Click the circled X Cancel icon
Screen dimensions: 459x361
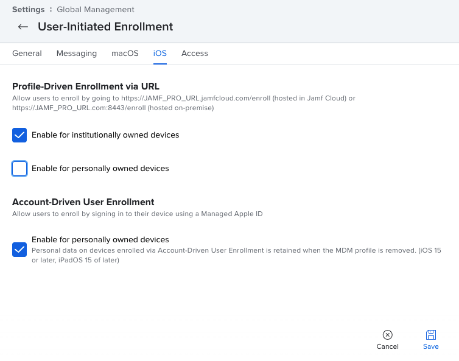point(387,335)
